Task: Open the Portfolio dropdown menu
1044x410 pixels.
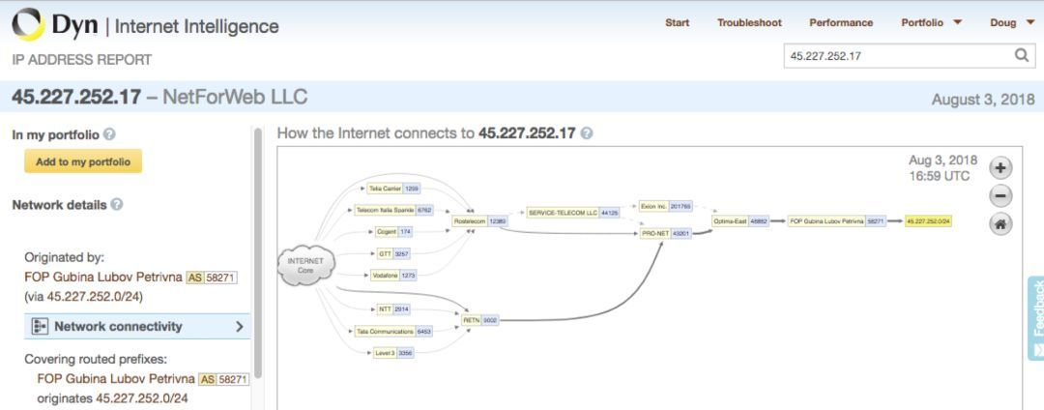Action: (932, 22)
